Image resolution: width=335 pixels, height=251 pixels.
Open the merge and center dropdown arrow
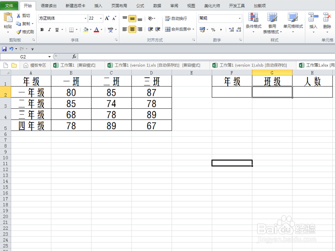pos(193,29)
